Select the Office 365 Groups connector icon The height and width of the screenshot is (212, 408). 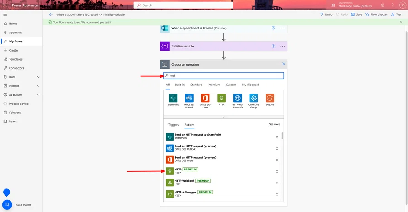[254, 98]
